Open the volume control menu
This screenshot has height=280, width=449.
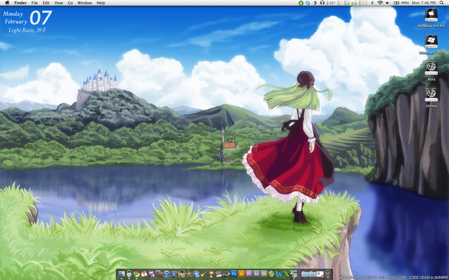click(387, 3)
